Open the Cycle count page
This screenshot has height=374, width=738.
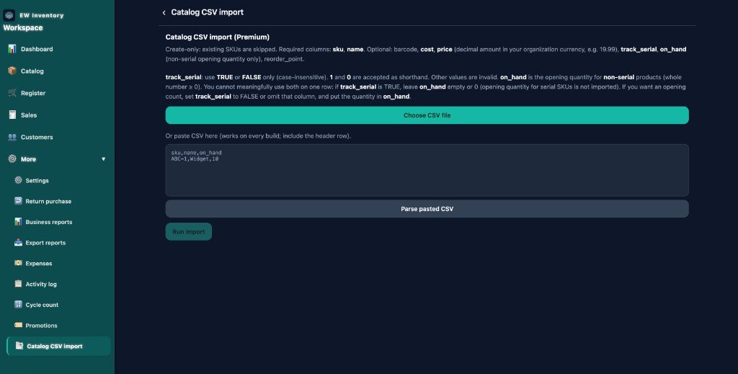click(42, 304)
